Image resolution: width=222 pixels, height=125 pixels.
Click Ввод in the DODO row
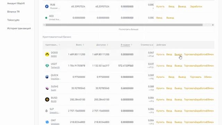[169, 55]
